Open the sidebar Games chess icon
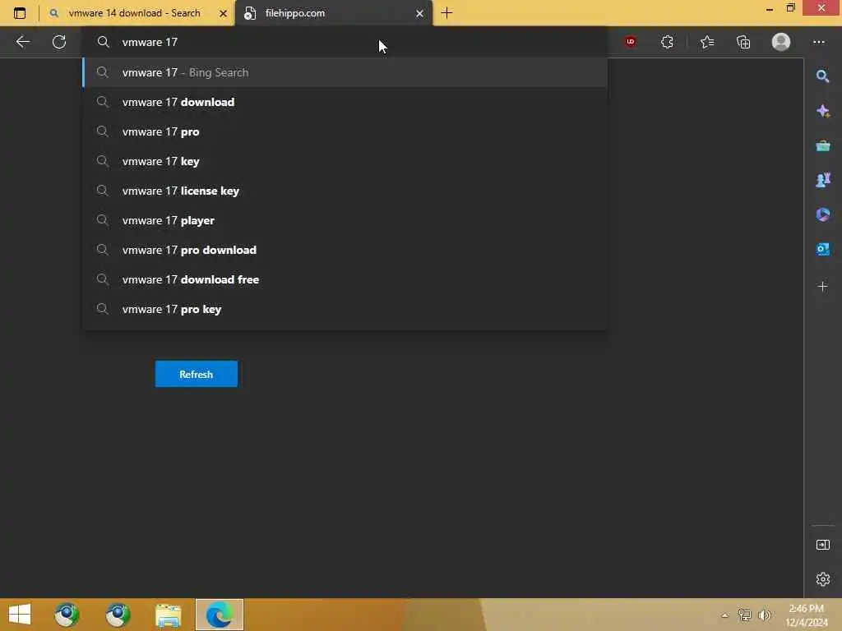 (822, 180)
